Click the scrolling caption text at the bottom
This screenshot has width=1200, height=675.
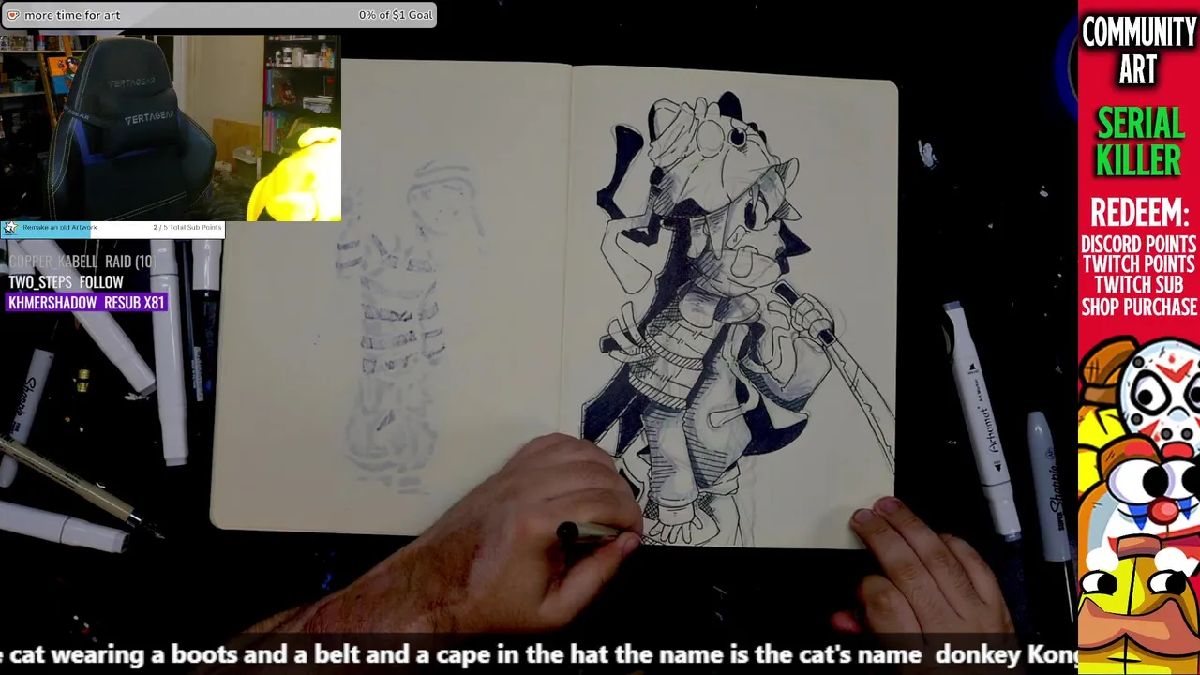point(539,654)
